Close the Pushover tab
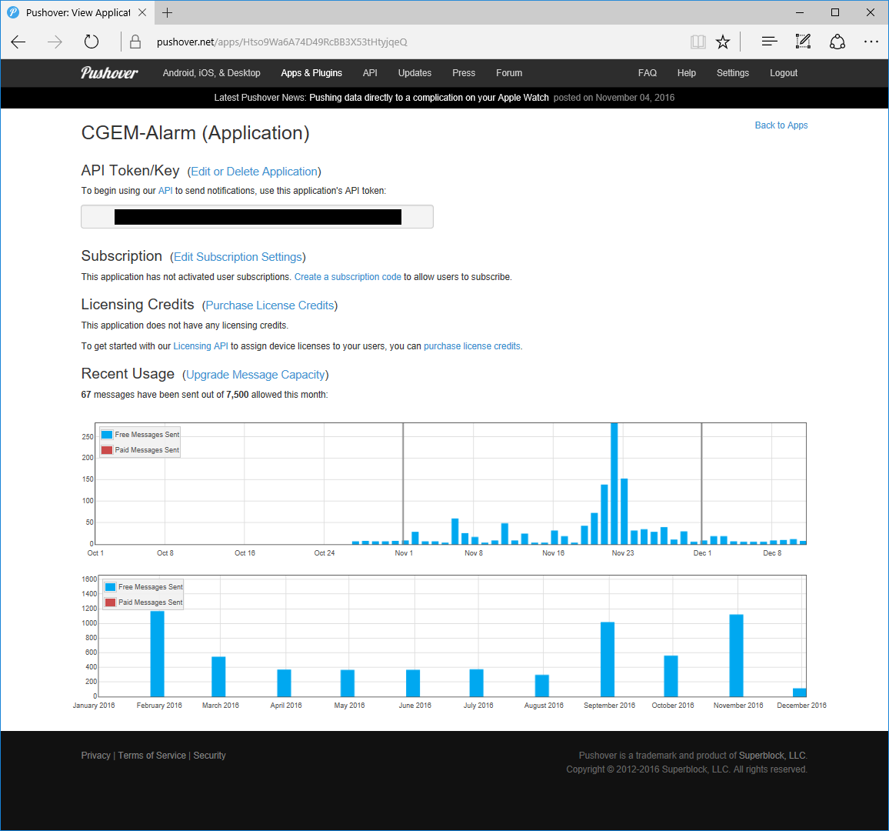 [x=142, y=12]
